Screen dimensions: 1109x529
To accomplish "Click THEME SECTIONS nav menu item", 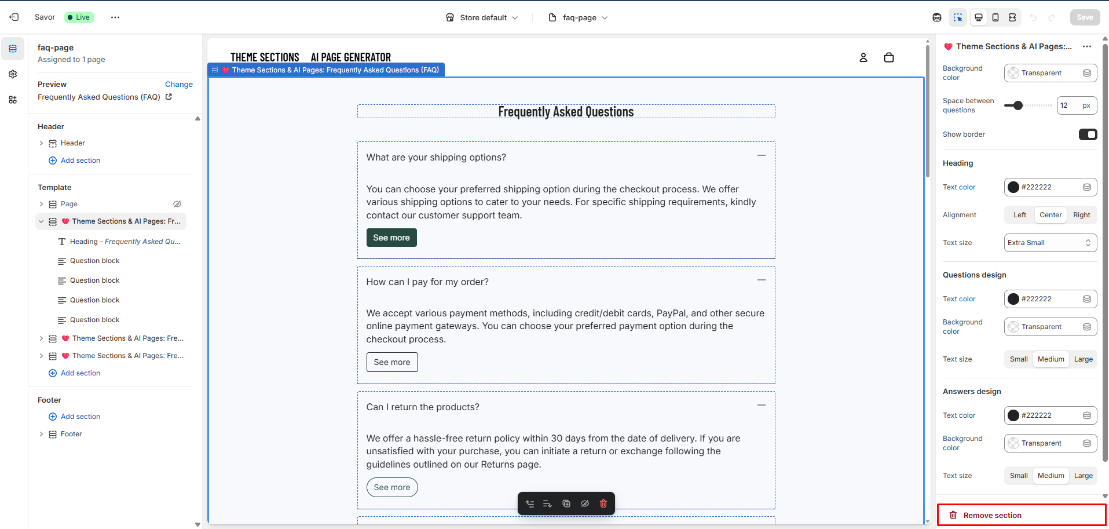I will [x=265, y=57].
